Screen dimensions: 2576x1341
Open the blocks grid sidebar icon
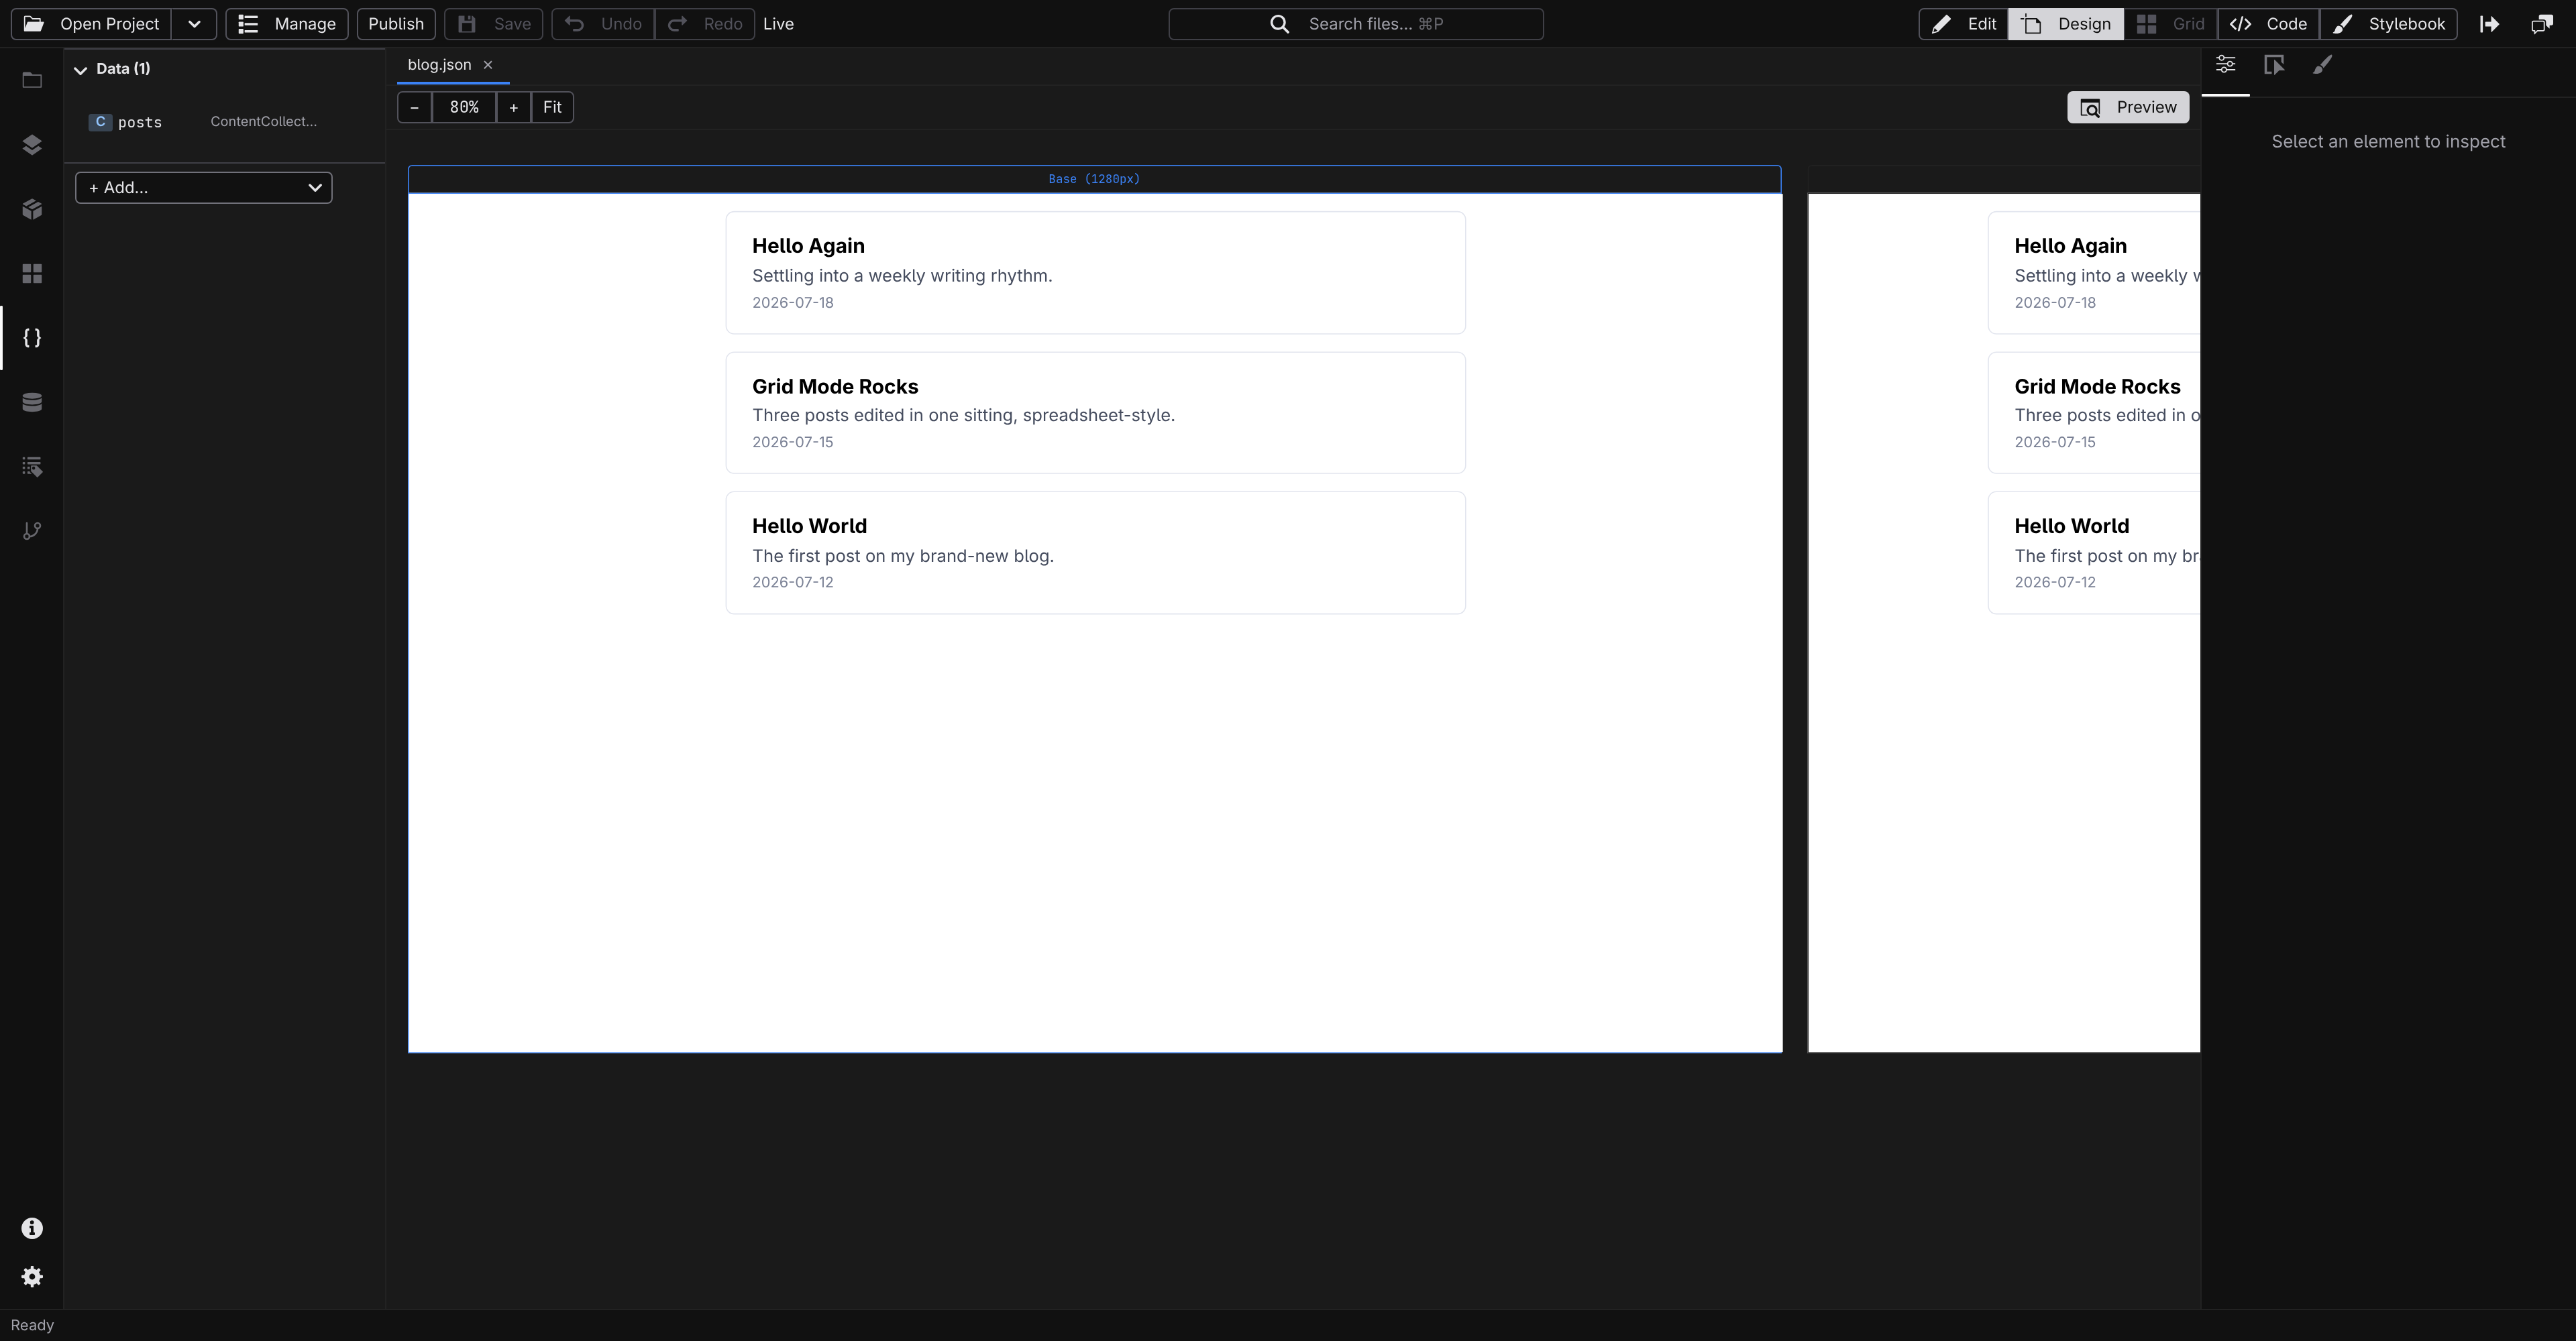[x=32, y=274]
